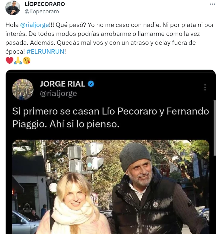
Task: Click the praying hands emoji
Action: pos(18,61)
